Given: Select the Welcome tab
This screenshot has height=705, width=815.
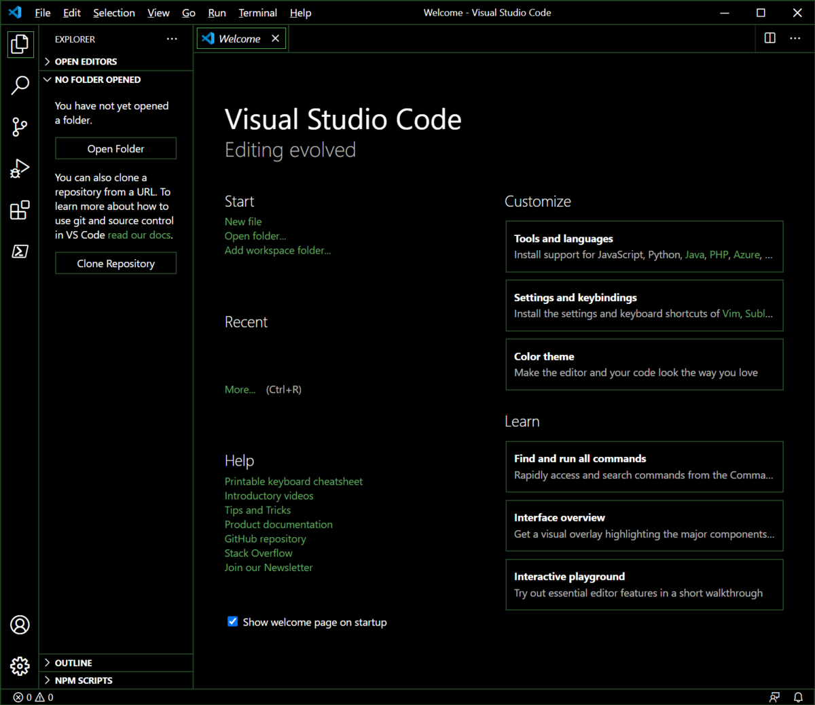Looking at the screenshot, I should [239, 38].
